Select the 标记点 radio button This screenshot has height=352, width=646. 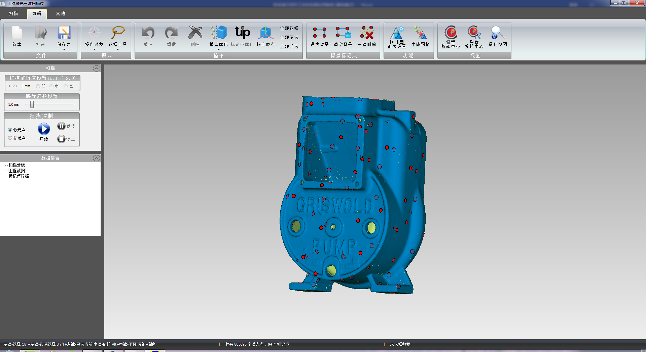[10, 138]
